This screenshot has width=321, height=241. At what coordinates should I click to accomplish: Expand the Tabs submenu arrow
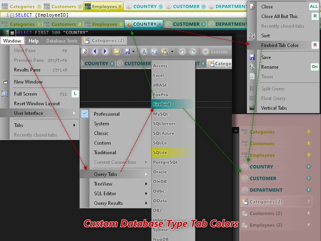pyautogui.click(x=74, y=125)
